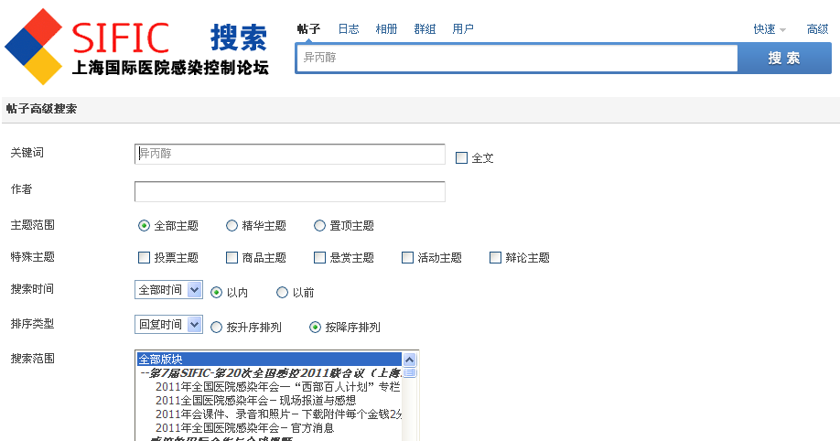Open the 回复时间 sort type dropdown

[168, 324]
